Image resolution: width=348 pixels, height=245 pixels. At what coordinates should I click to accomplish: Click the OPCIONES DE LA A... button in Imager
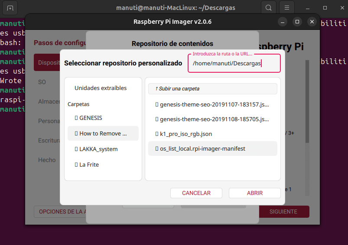click(x=60, y=212)
